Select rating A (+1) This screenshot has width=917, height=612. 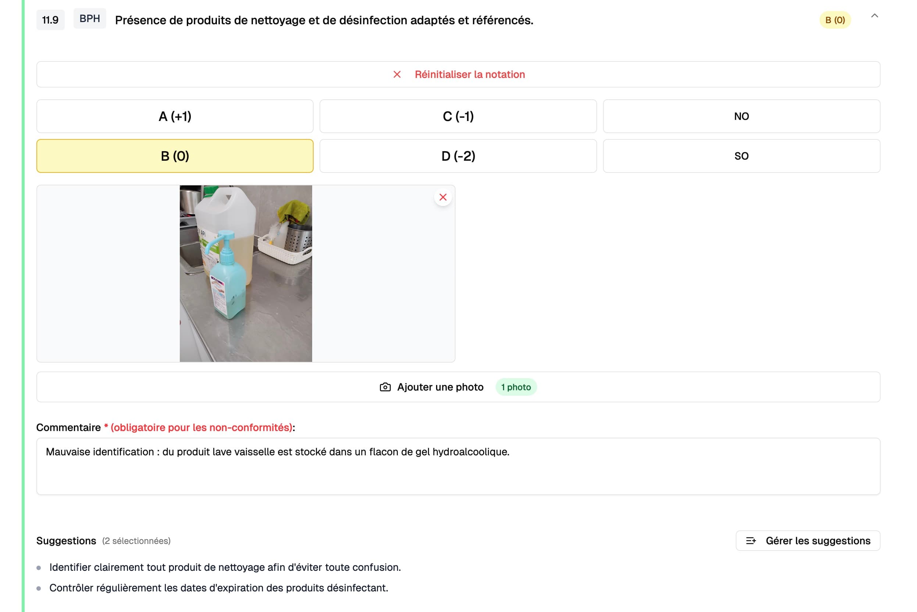coord(175,116)
